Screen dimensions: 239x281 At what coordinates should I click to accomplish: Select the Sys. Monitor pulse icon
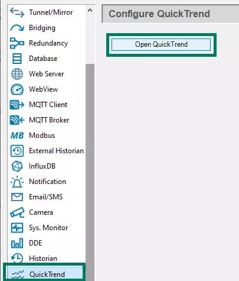(x=17, y=228)
